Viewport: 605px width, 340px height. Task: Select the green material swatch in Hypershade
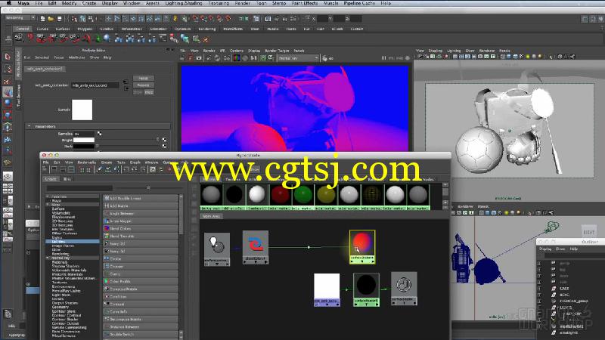(303, 195)
